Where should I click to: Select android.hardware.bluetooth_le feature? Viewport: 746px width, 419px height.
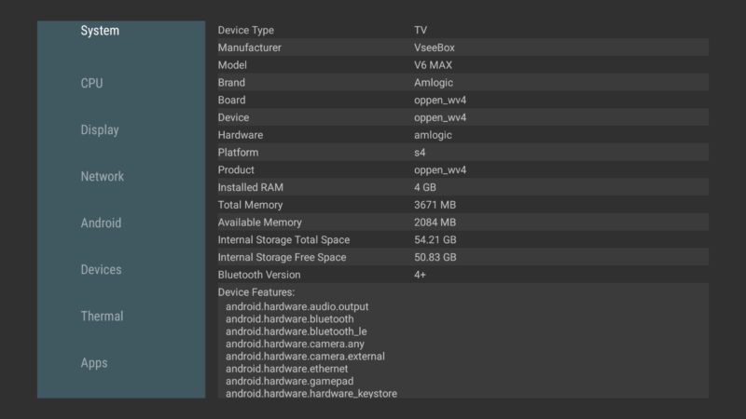tap(297, 331)
